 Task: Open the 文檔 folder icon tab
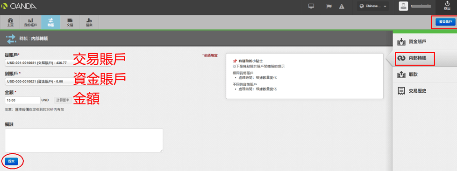[x=70, y=22]
